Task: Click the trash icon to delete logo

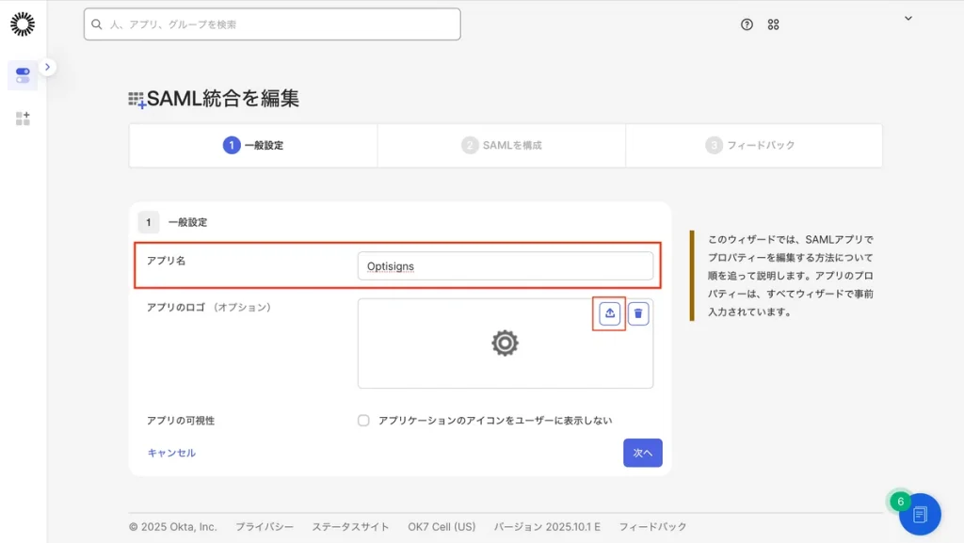Action: point(638,313)
